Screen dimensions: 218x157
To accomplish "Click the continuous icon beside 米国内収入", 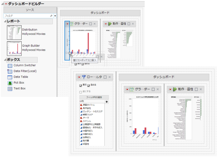I will click(81, 131).
